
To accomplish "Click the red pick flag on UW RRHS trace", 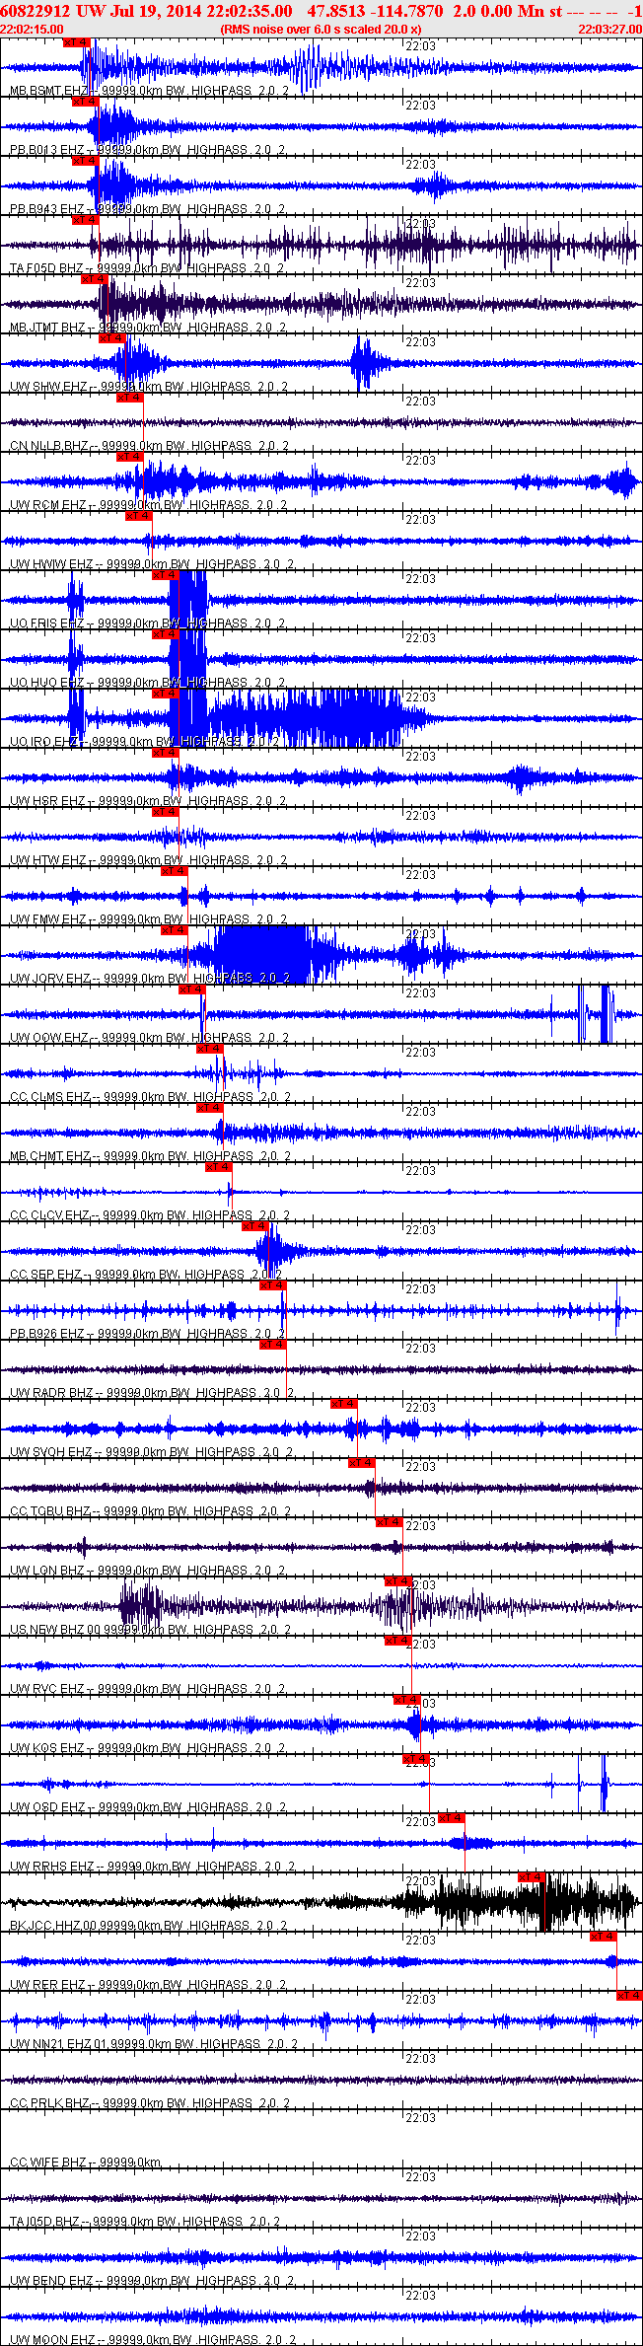I will pos(452,1818).
